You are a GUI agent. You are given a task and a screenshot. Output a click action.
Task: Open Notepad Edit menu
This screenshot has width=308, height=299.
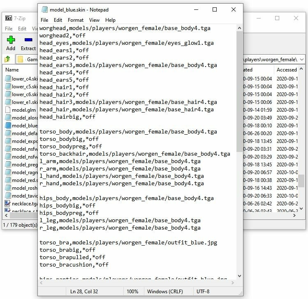point(58,20)
